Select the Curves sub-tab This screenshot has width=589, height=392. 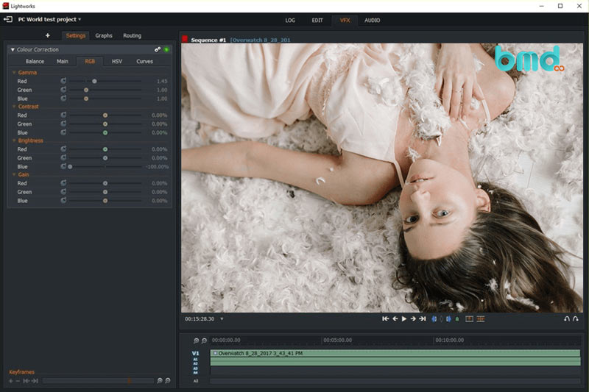click(144, 61)
